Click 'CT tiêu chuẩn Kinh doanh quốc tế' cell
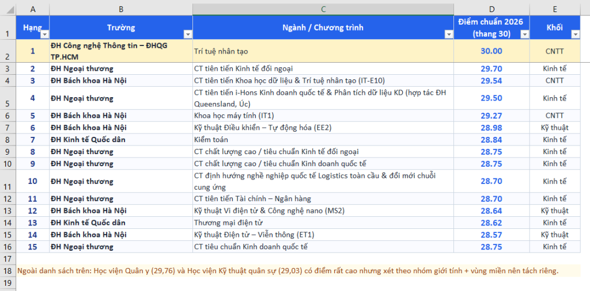Screen dimensions: 590x291 click(x=323, y=247)
